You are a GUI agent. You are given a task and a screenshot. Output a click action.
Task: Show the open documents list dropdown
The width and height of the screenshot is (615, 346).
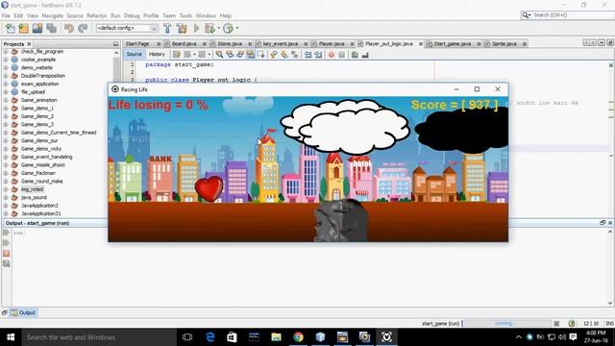[x=602, y=42]
